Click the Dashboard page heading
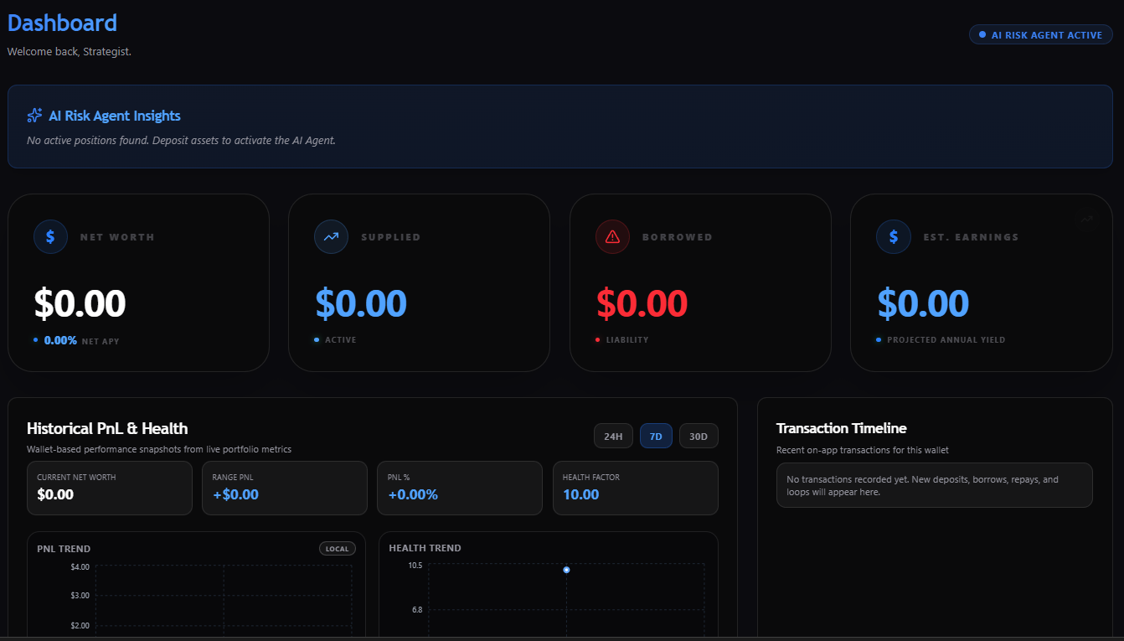 (63, 23)
